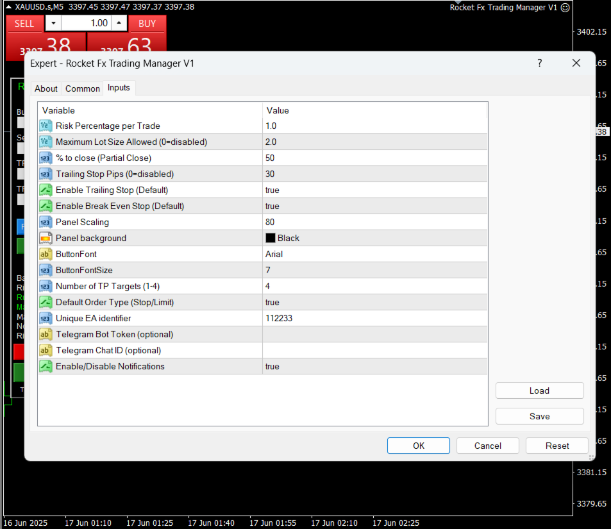
Task: Edit Number of TP Targets value 4
Action: tap(375, 286)
